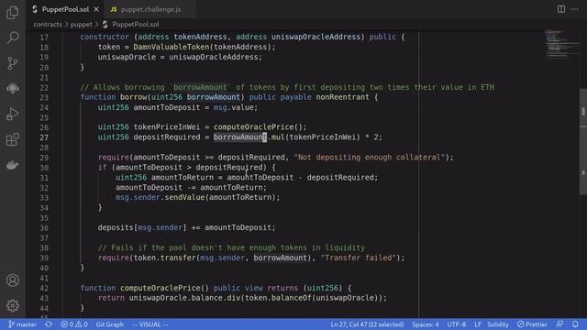Screen dimensions: 587x330
Task: Open the Docker whale view
Action: pos(12,165)
